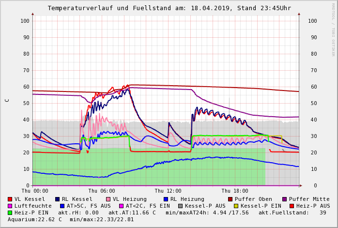The image size is (338, 228).
Task: Click the magenta Luftfeuchte legend swatch
Action: point(10,206)
